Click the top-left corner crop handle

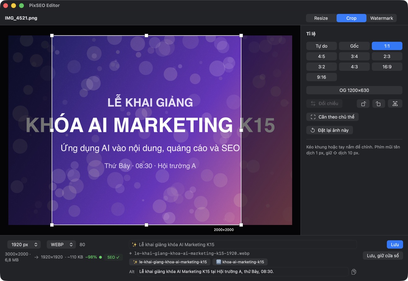pos(52,35)
